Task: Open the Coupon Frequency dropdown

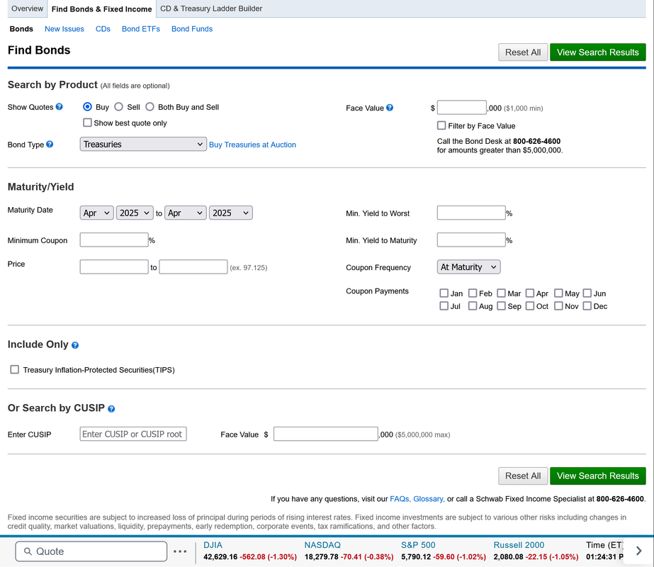Action: (469, 267)
